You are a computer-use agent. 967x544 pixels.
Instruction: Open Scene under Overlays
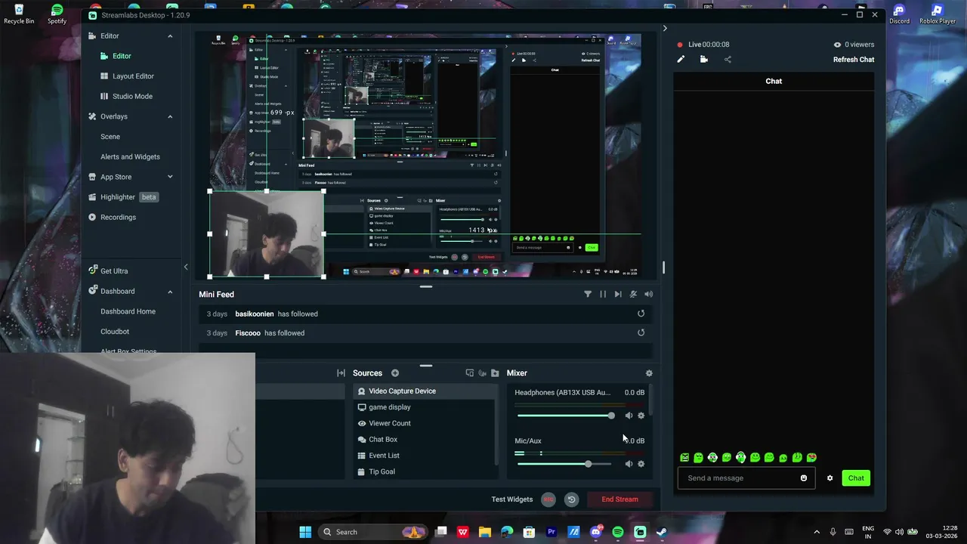(110, 137)
